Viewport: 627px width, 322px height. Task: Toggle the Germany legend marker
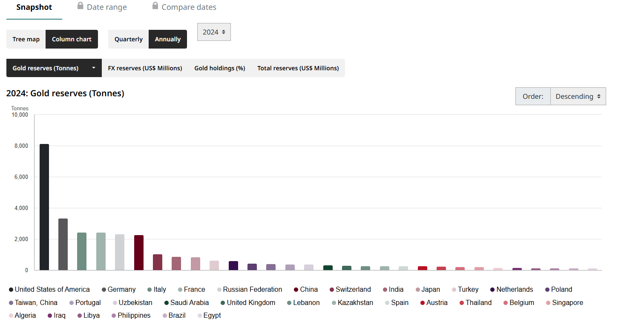coord(104,290)
